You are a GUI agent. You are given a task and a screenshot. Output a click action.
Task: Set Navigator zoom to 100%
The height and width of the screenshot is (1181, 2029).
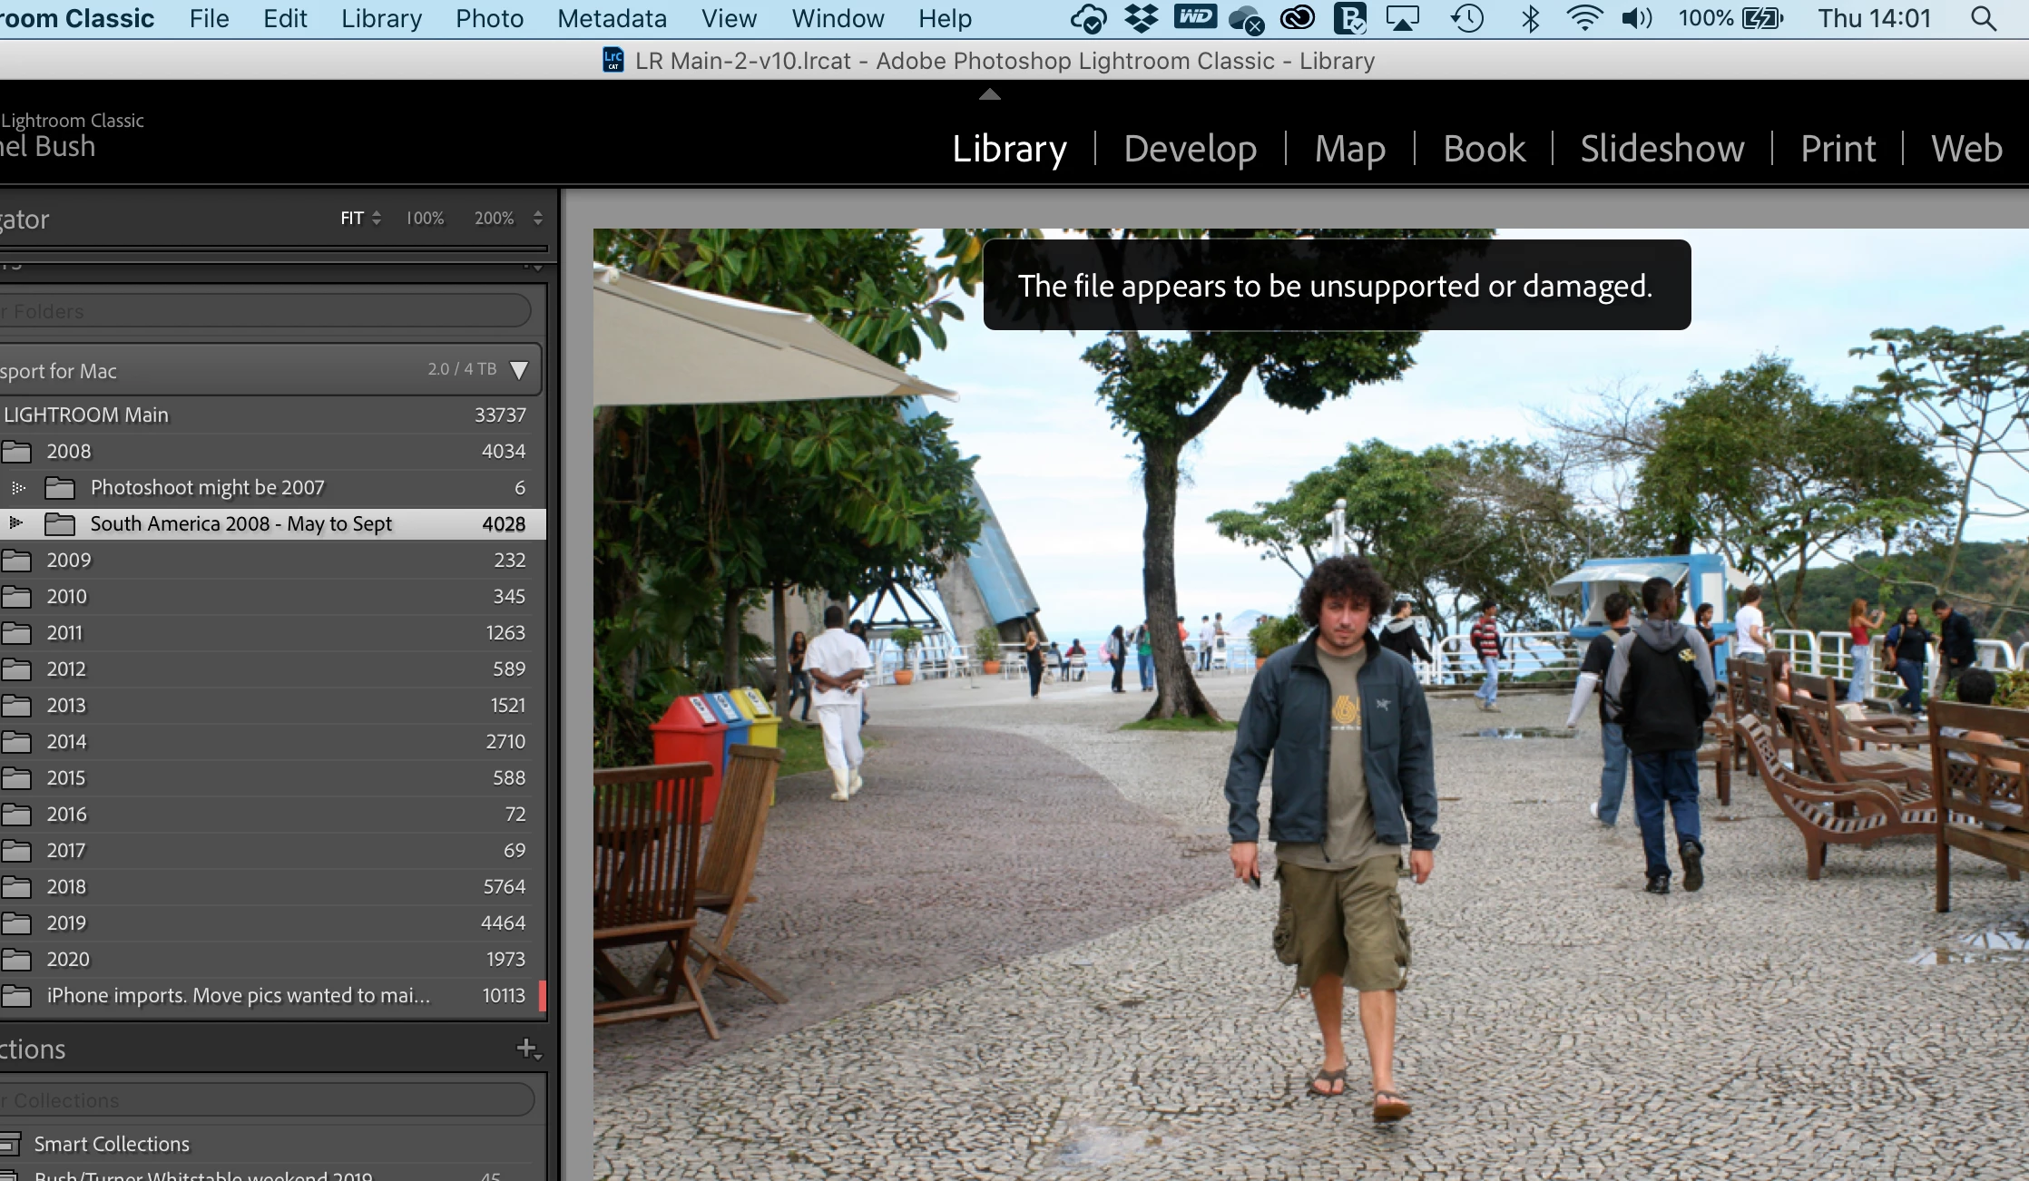pyautogui.click(x=425, y=218)
